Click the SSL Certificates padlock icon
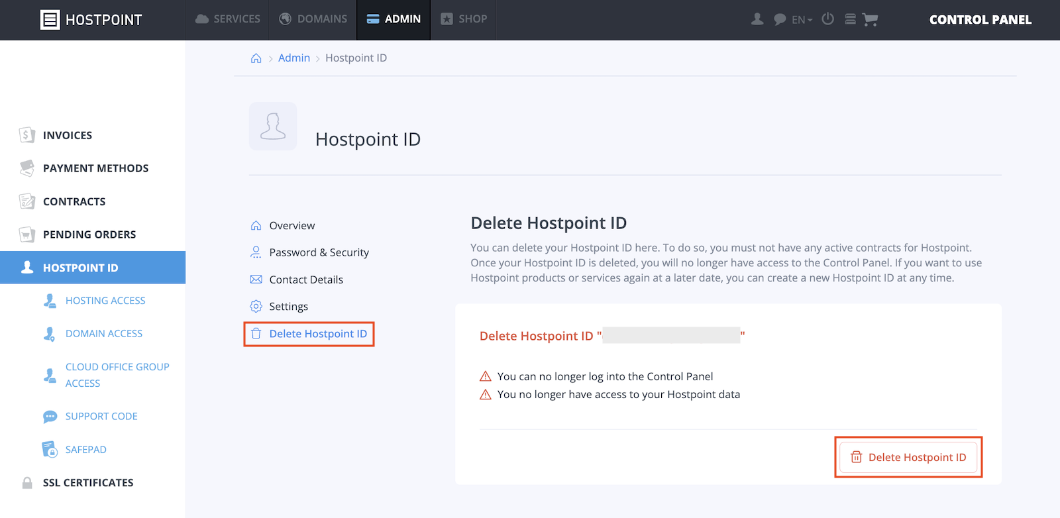The height and width of the screenshot is (518, 1060). (x=27, y=483)
